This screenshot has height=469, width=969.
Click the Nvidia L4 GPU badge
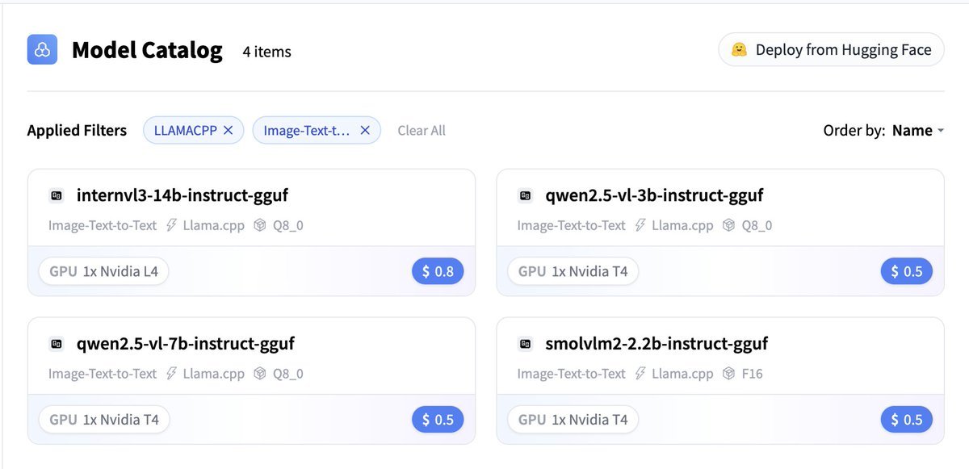pos(104,271)
